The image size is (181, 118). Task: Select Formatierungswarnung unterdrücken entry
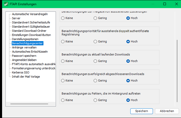pyautogui.click(x=34, y=68)
